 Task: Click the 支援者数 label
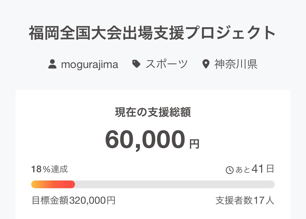(x=234, y=201)
